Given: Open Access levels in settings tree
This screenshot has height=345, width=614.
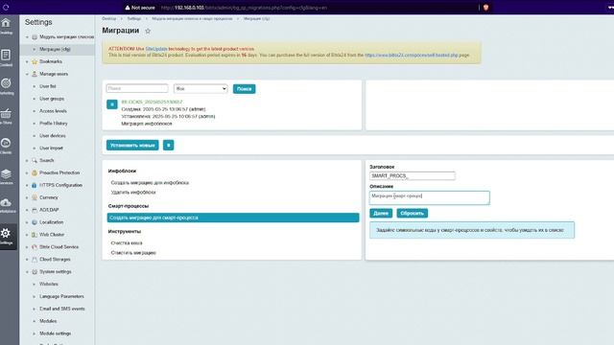Looking at the screenshot, I should click(x=53, y=111).
